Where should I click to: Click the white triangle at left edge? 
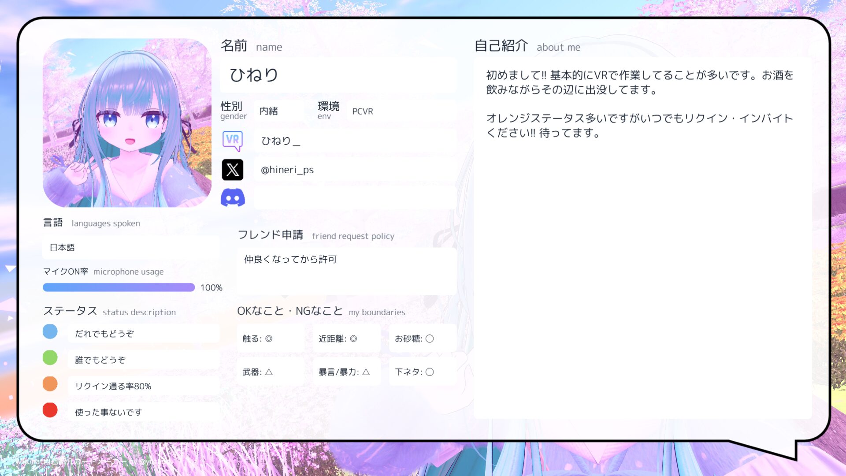pos(10,268)
